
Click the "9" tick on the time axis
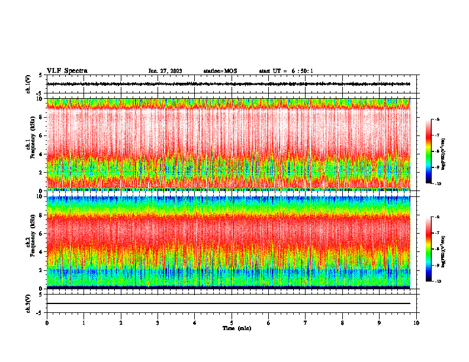pyautogui.click(x=379, y=323)
